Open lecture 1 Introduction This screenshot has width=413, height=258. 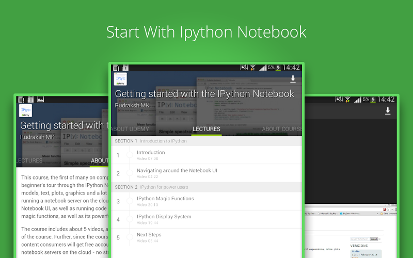tap(206, 155)
